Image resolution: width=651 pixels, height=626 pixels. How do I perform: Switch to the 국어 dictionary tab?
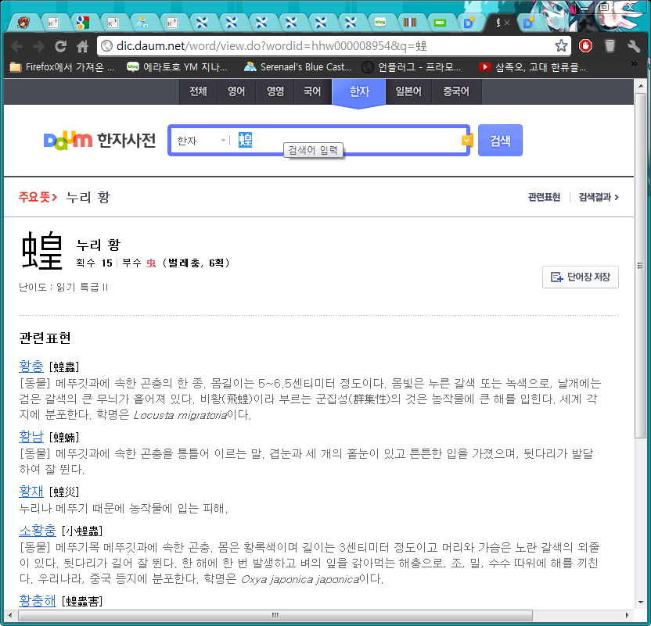313,91
